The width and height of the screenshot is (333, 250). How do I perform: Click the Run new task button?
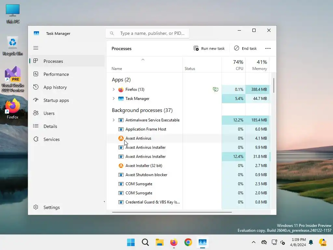coord(209,49)
